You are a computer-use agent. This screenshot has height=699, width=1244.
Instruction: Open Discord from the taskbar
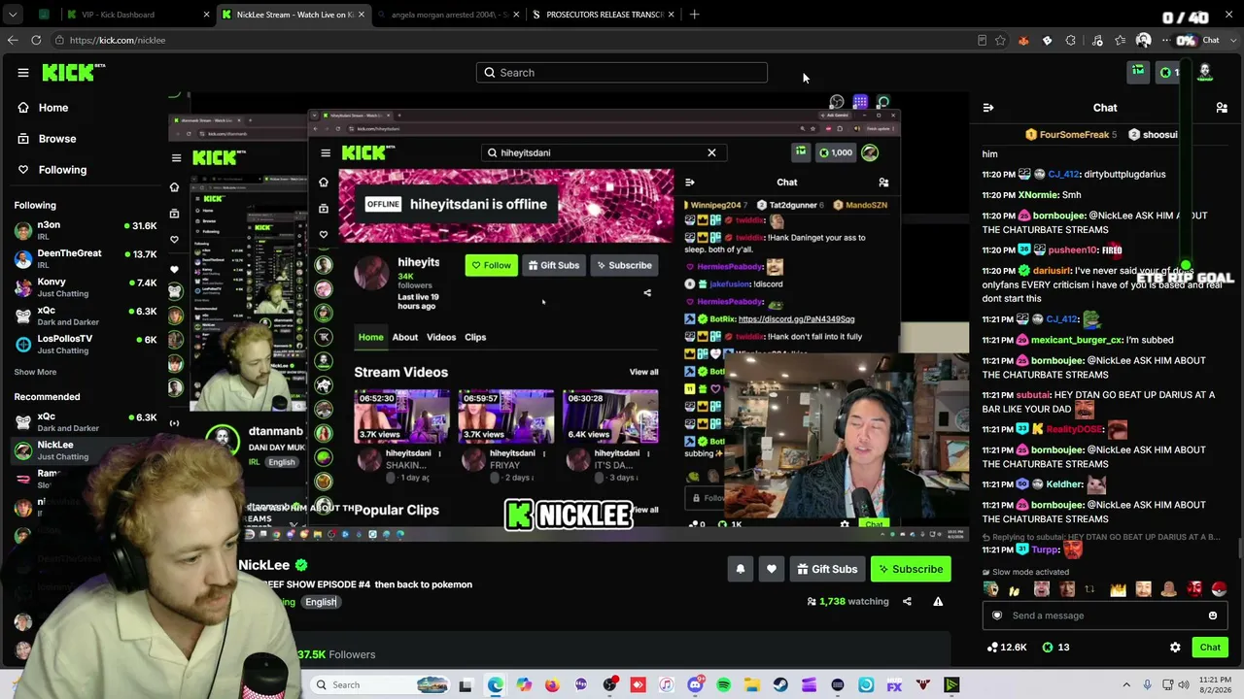695,685
